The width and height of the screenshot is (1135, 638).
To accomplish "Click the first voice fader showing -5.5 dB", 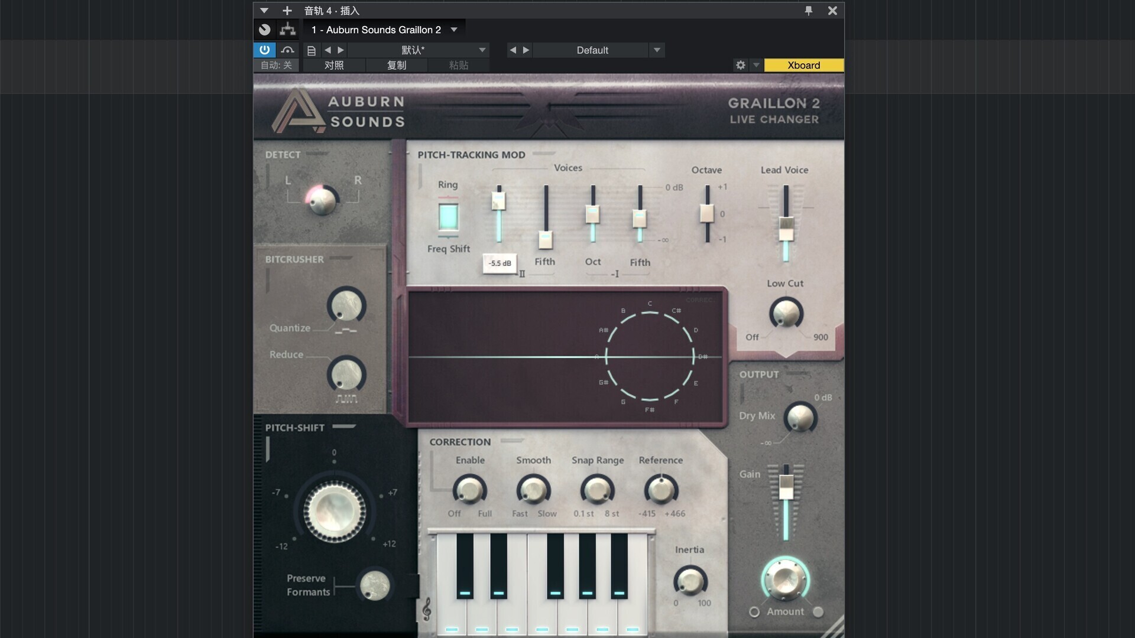I will tap(498, 201).
